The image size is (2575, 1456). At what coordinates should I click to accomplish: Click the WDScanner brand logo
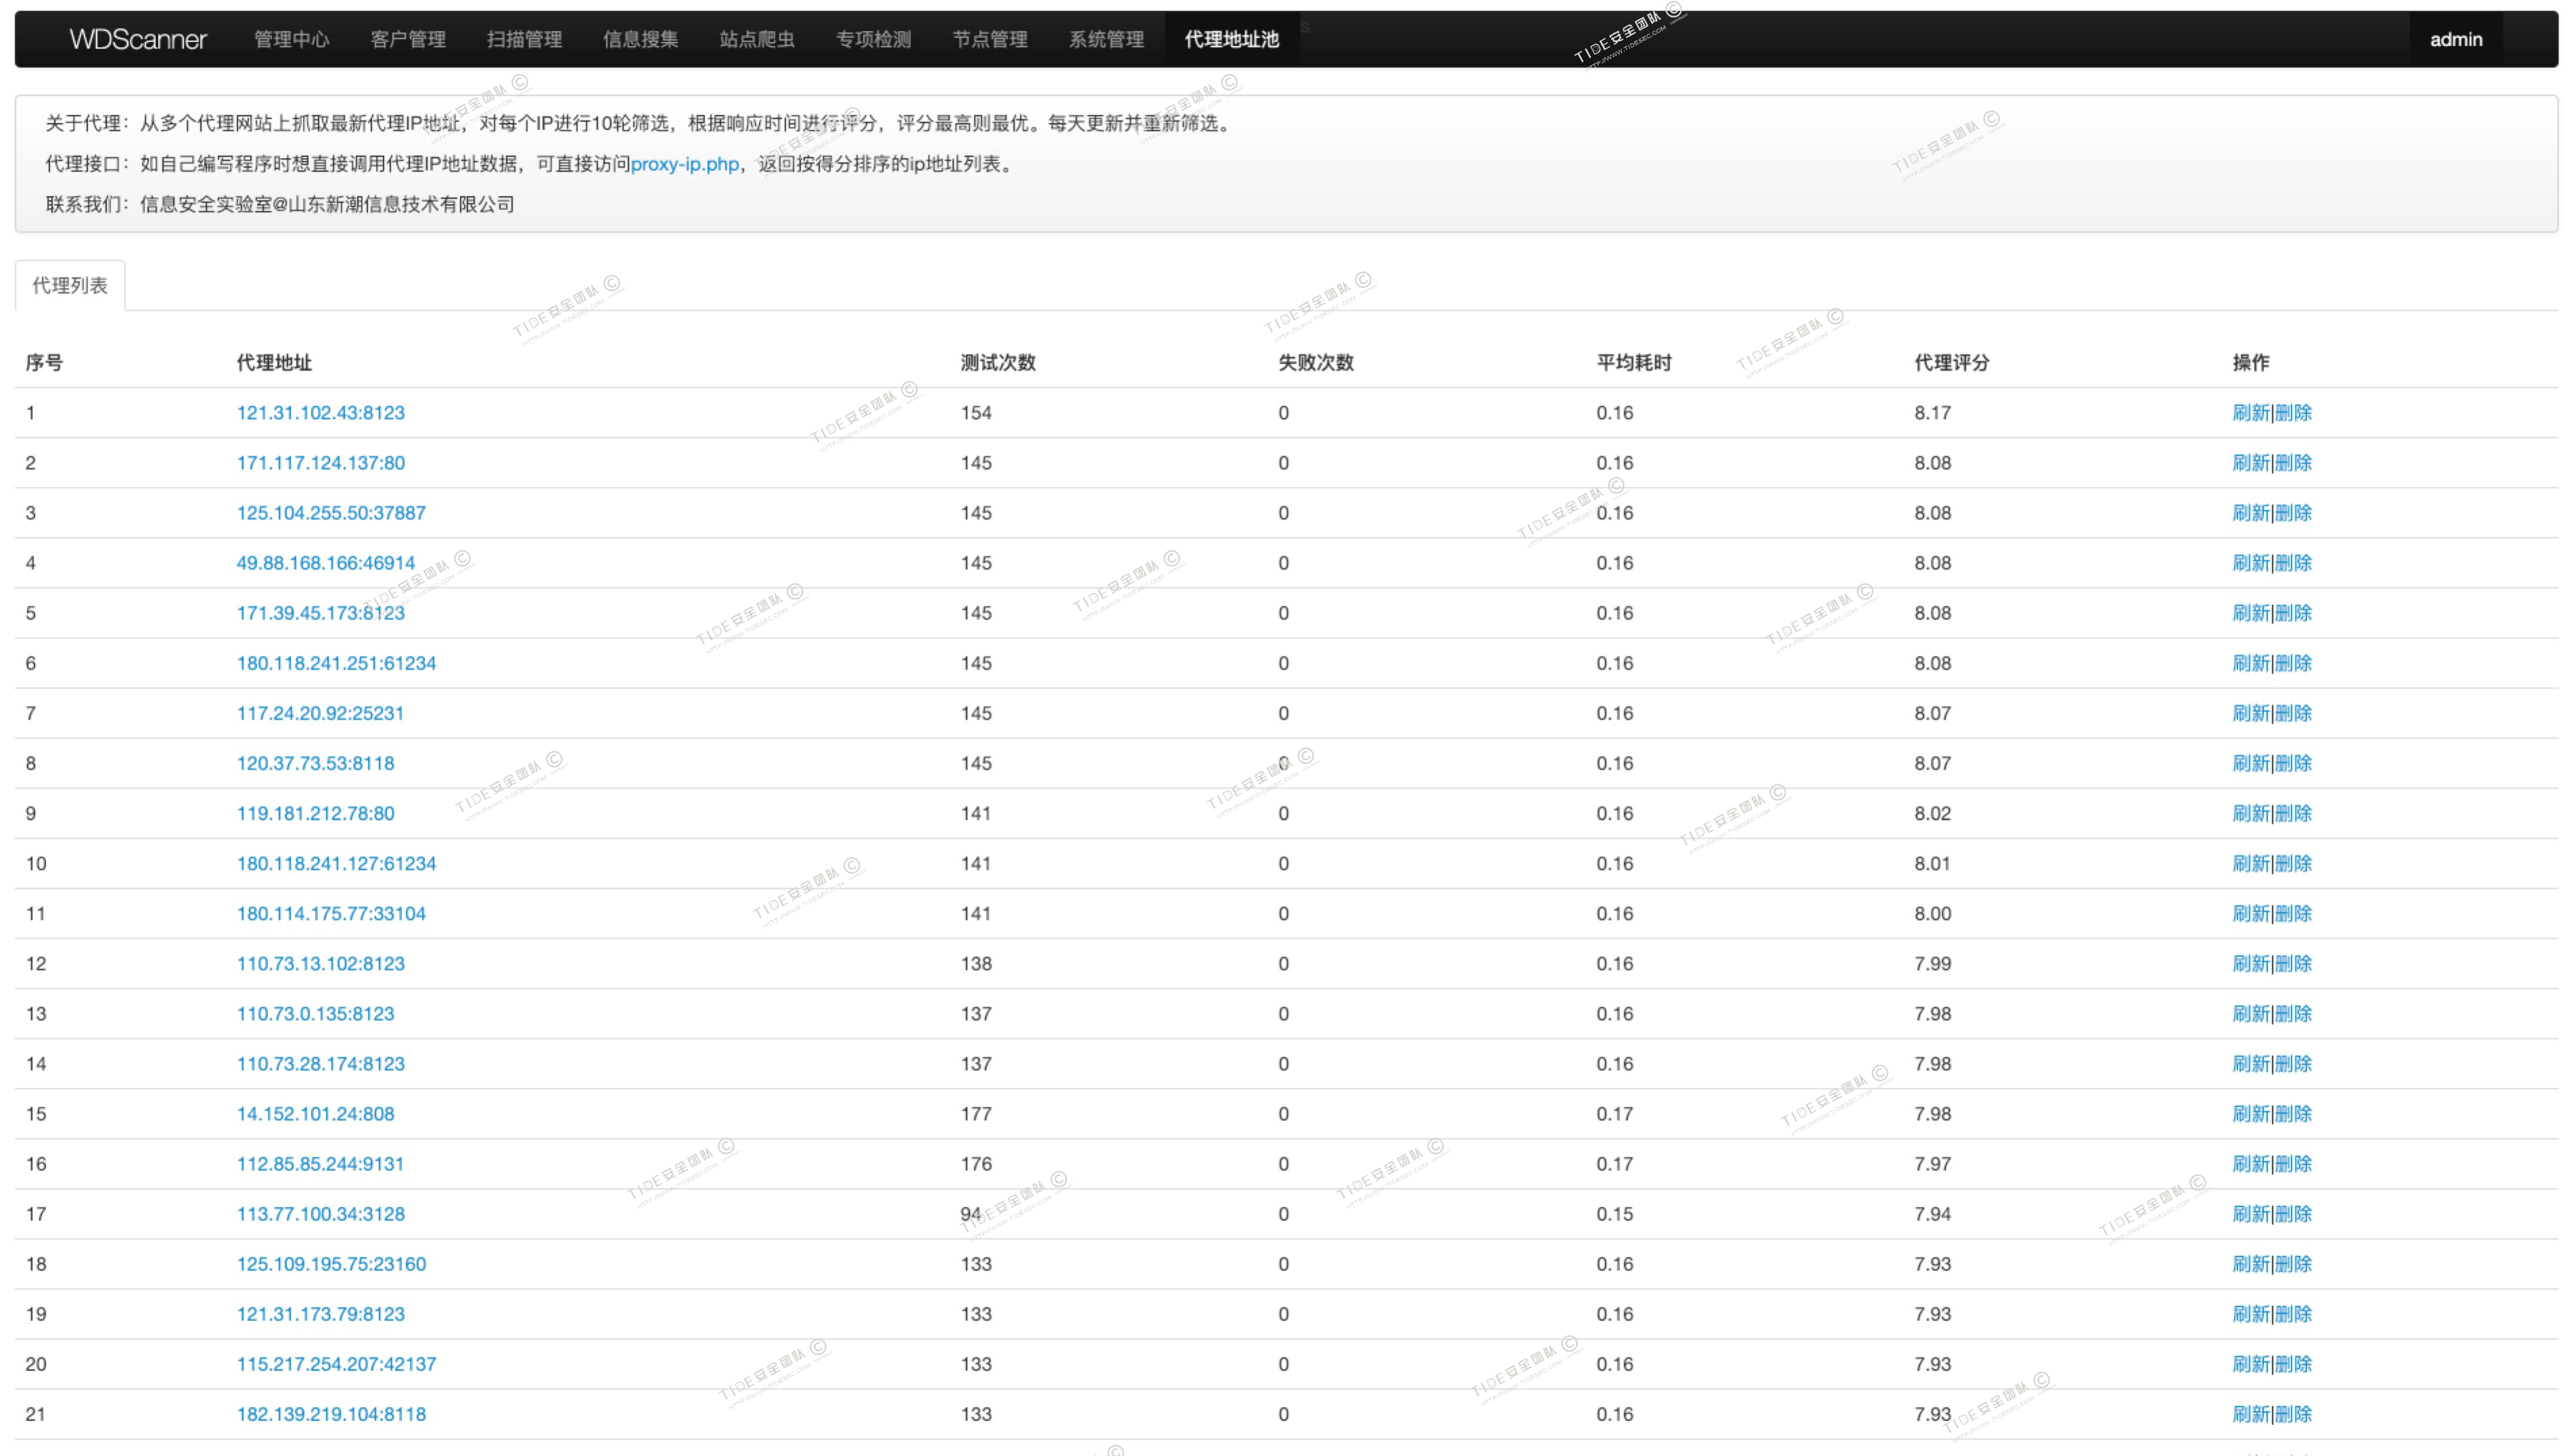pyautogui.click(x=137, y=39)
